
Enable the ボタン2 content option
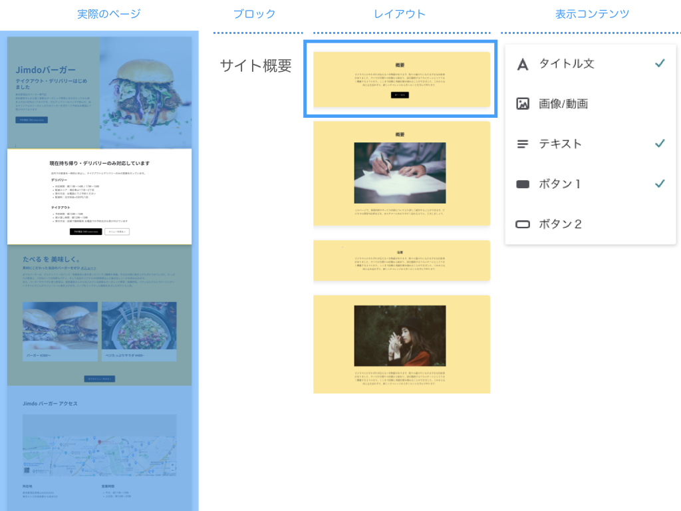tap(591, 224)
